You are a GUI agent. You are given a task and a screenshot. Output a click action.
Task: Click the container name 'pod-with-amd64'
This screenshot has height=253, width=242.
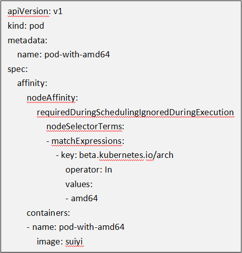(x=92, y=227)
